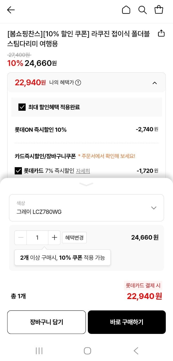Screen dimensions: 173x361
Task: Uncheck 최대 할인혜택 적용완료 checkbox
Action: (x=22, y=107)
